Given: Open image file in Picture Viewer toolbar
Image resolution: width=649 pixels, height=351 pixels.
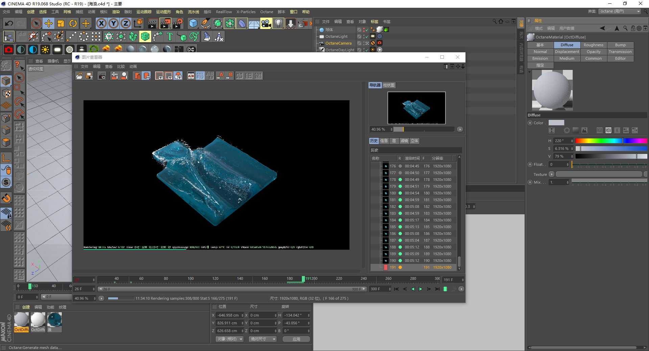Looking at the screenshot, I should [x=79, y=76].
